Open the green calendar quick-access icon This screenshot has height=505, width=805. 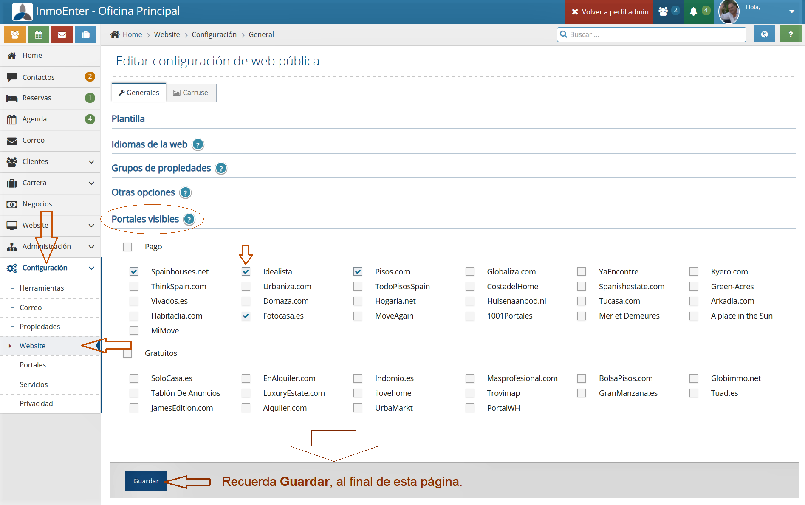(38, 35)
